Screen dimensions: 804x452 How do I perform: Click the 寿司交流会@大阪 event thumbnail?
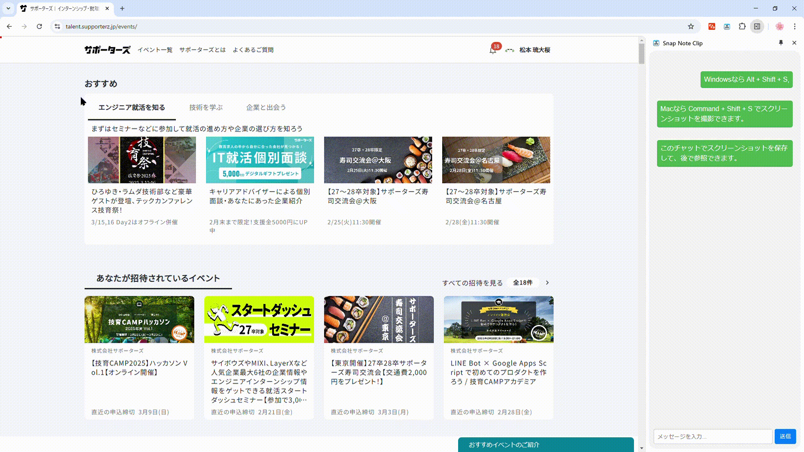(x=378, y=160)
